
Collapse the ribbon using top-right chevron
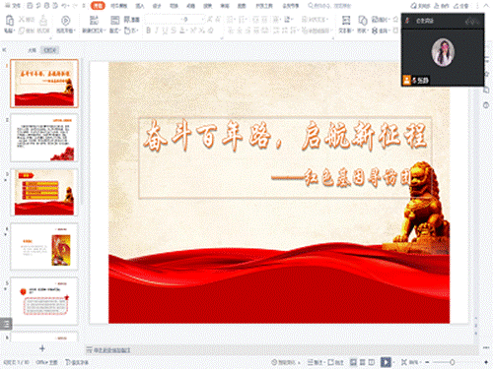(486, 6)
